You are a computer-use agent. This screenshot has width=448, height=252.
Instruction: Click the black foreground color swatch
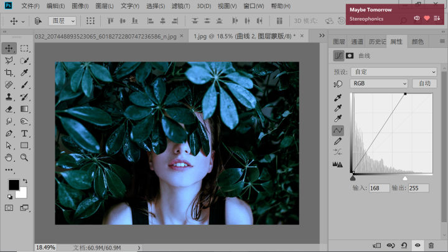[13, 185]
